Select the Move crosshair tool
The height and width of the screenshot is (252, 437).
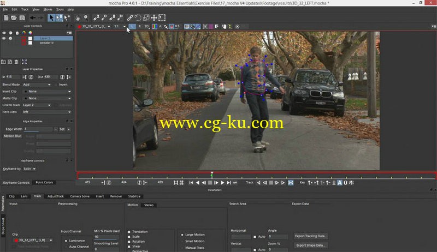[x=154, y=18]
